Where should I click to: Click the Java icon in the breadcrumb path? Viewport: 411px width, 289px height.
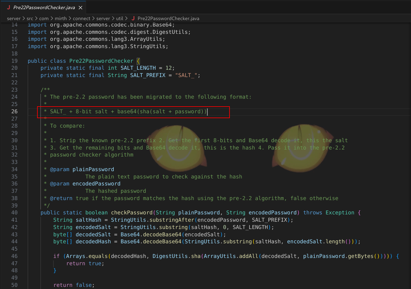(133, 18)
